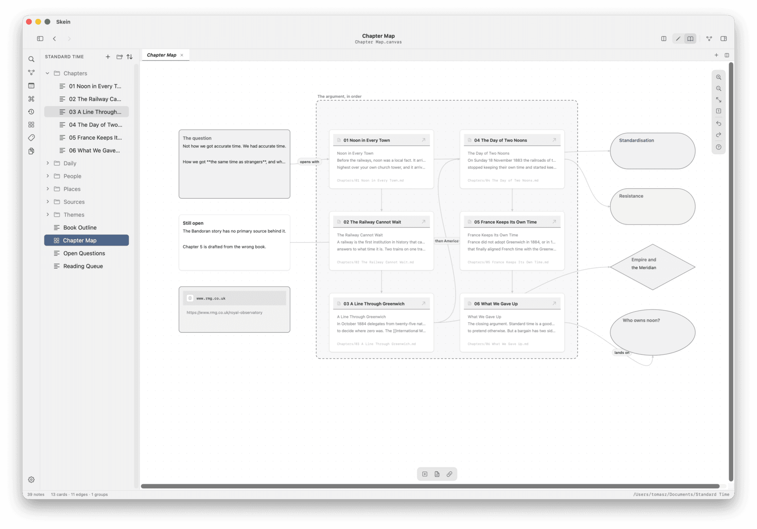Expand the Daily folder
757x529 pixels.
(x=47, y=163)
